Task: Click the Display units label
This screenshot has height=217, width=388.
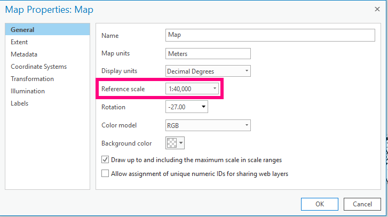Action: coord(119,71)
